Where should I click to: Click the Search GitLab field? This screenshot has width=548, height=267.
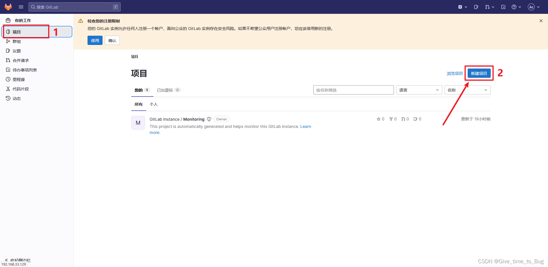click(74, 7)
